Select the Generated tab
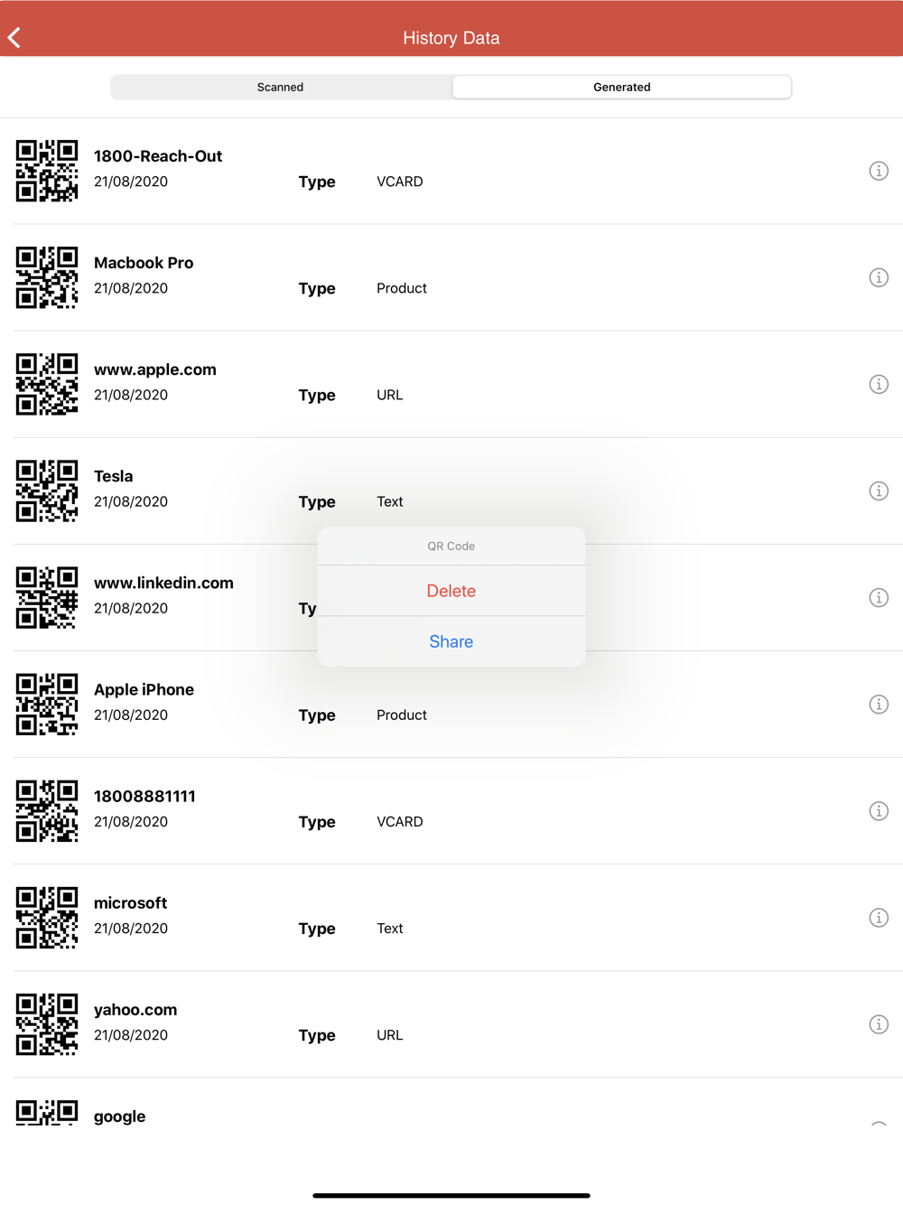Image resolution: width=903 pixels, height=1205 pixels. [x=621, y=87]
